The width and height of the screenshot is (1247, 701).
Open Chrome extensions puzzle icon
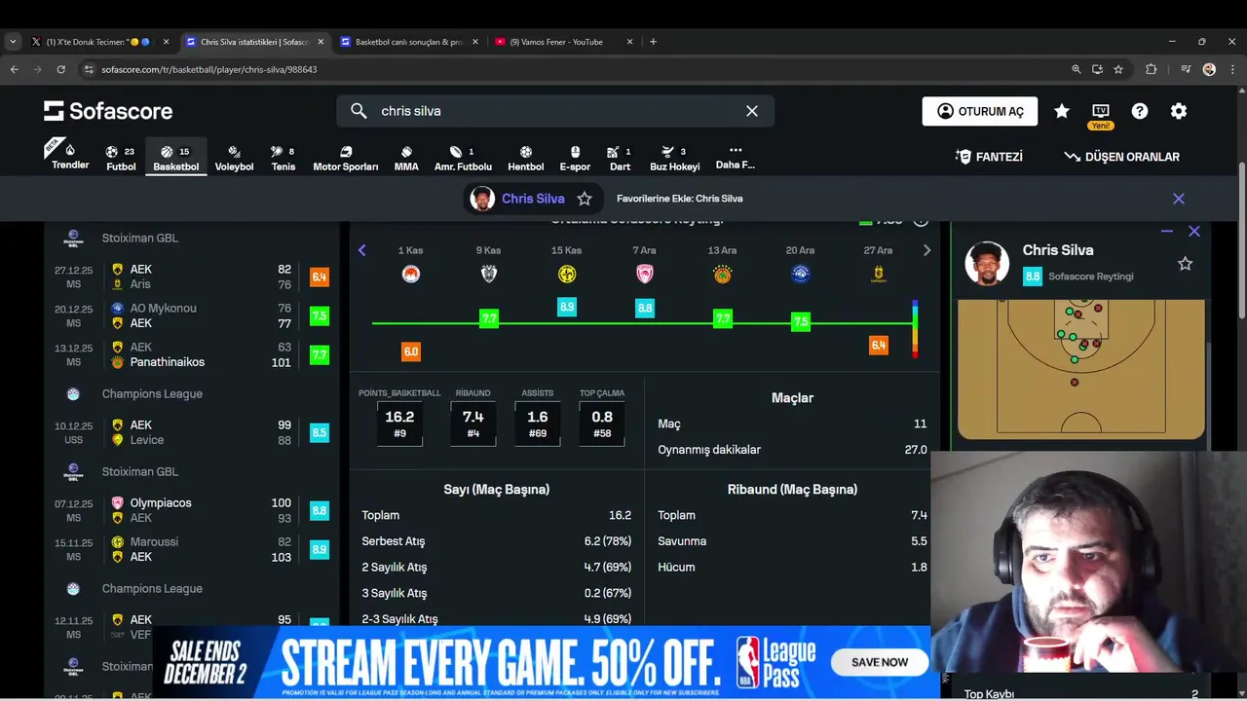click(x=1151, y=69)
